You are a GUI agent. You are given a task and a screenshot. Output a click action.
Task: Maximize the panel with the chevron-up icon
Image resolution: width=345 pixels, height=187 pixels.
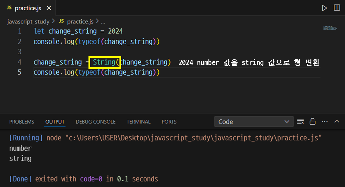pos(337,121)
